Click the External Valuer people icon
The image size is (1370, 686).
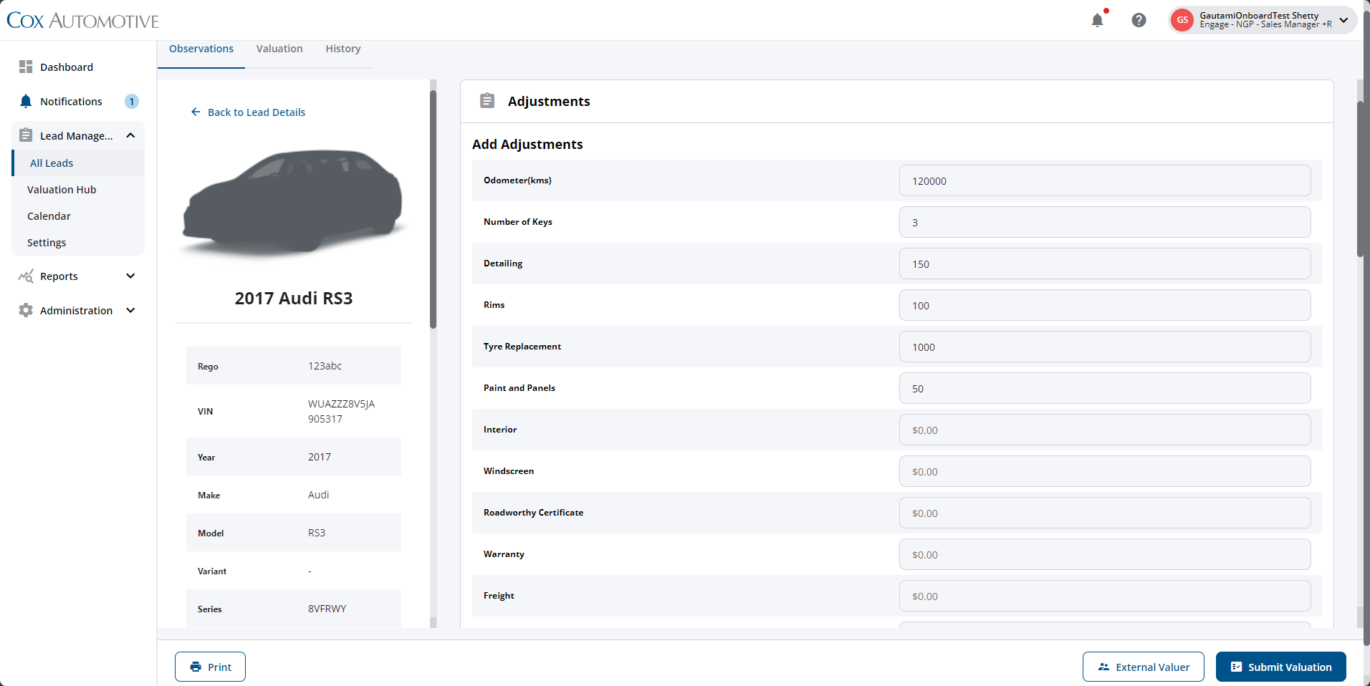(x=1103, y=667)
